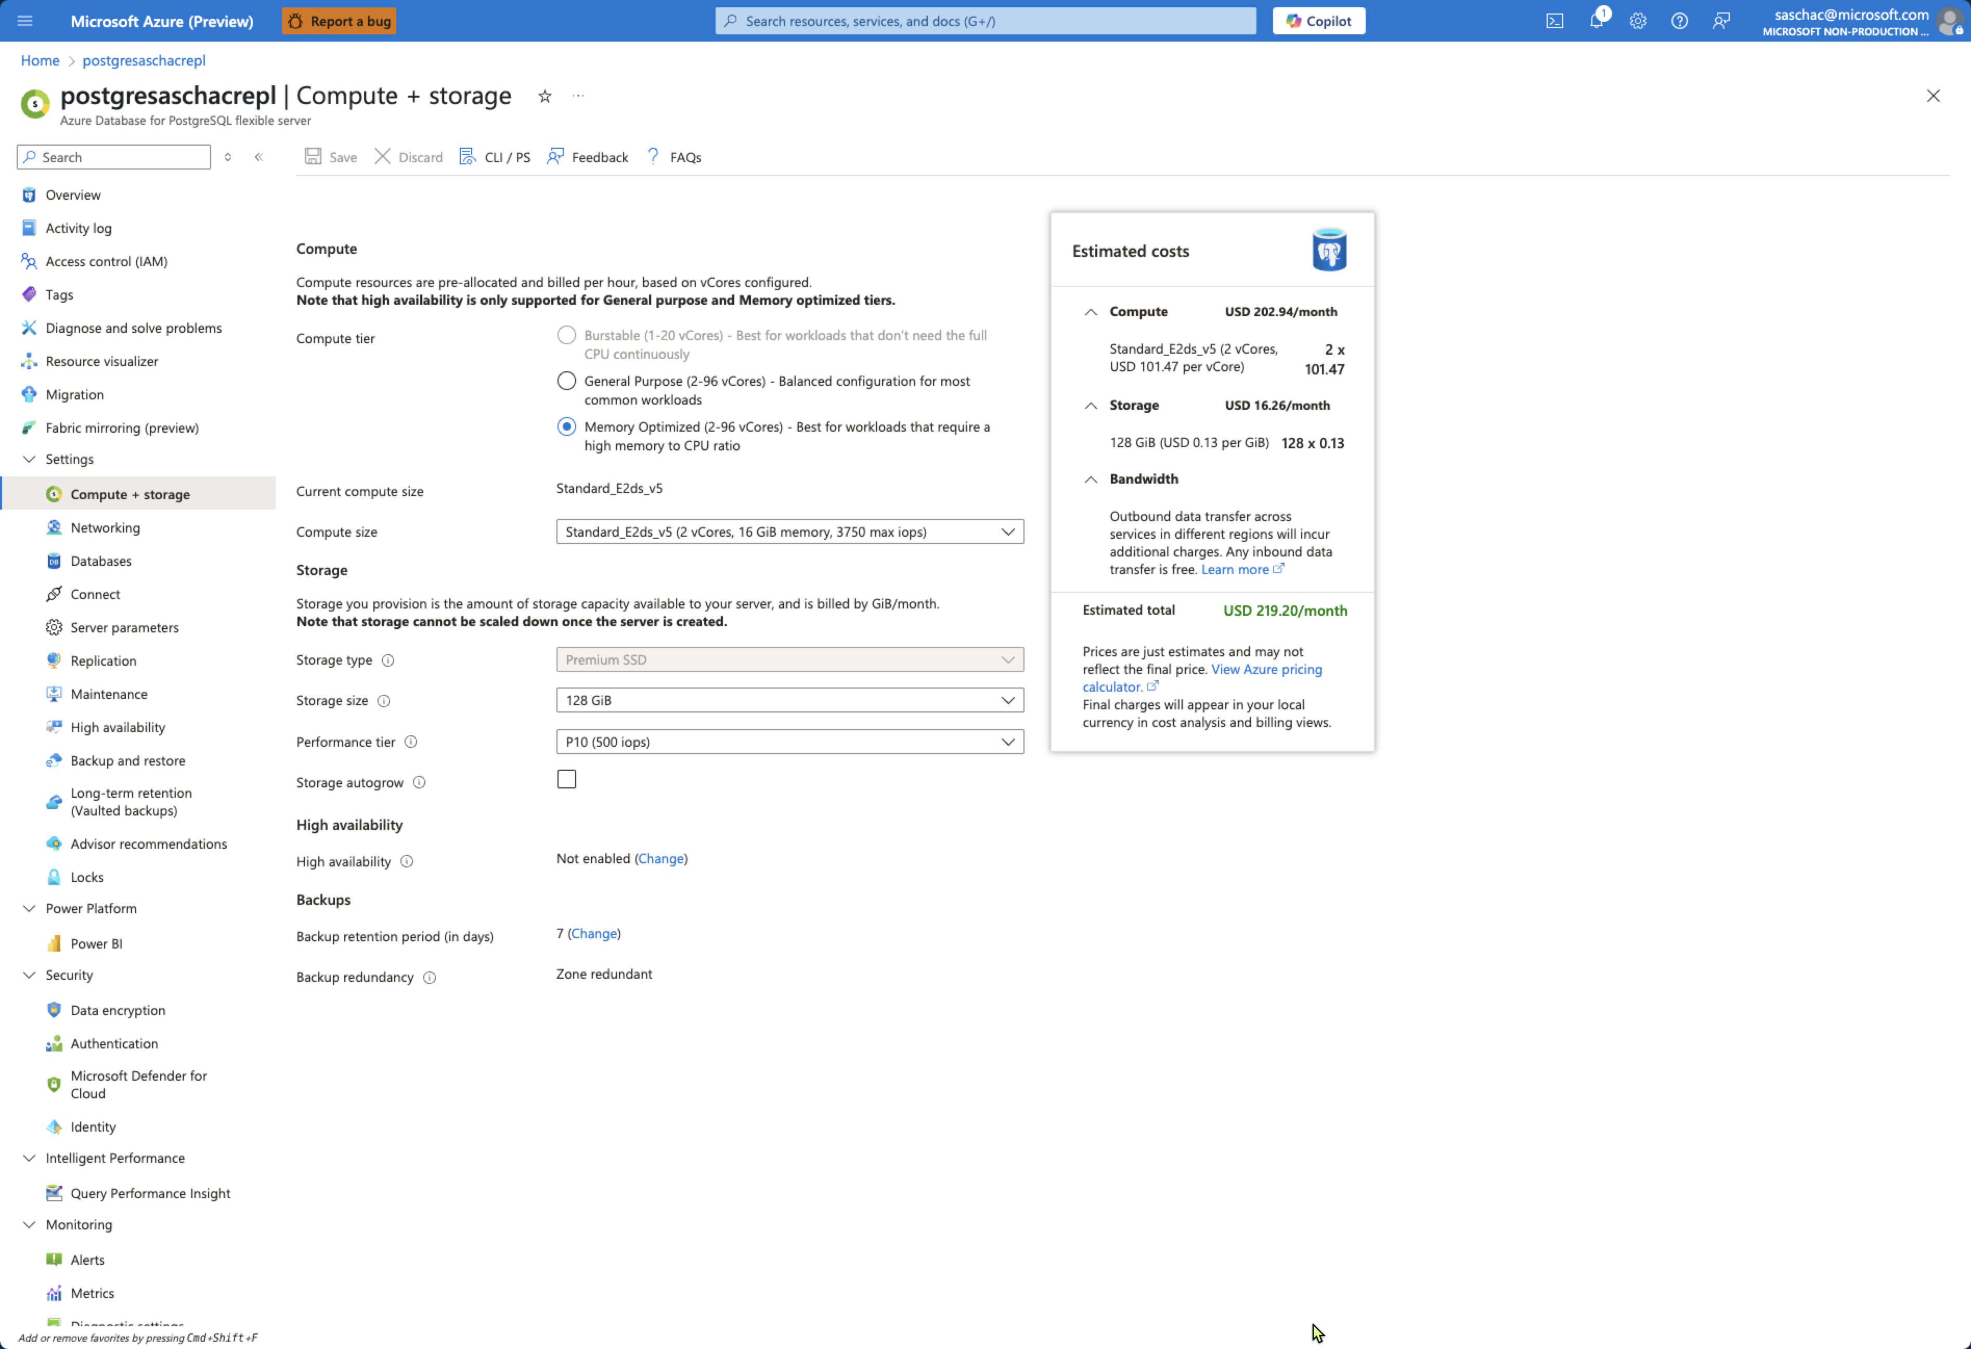Open the notifications bell
The width and height of the screenshot is (1971, 1349).
pyautogui.click(x=1596, y=20)
